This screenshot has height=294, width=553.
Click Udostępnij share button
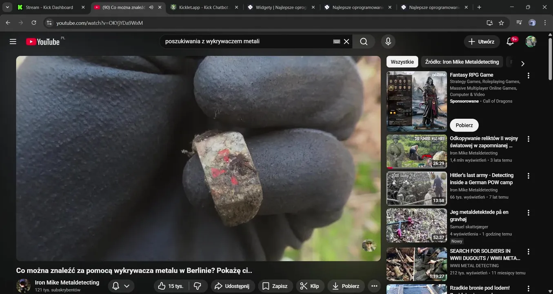233,286
